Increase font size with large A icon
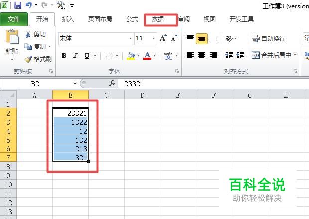 [x=163, y=38]
